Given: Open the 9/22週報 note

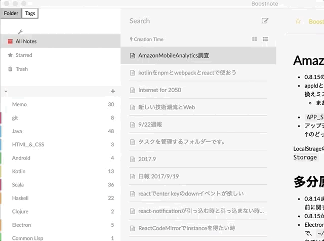Looking at the screenshot, I should coord(198,125).
